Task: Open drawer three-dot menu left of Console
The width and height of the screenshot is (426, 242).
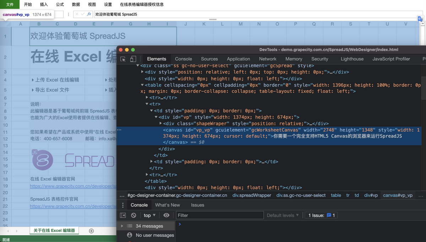Action: (123, 205)
